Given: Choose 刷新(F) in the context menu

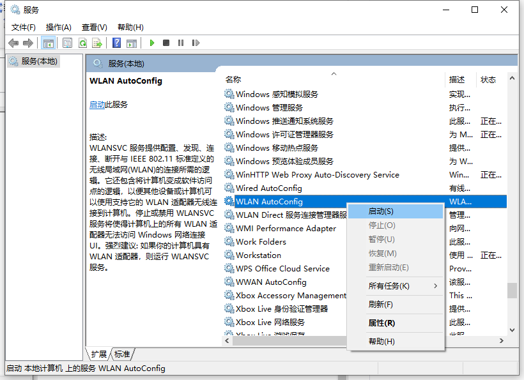Looking at the screenshot, I should pyautogui.click(x=396, y=305).
